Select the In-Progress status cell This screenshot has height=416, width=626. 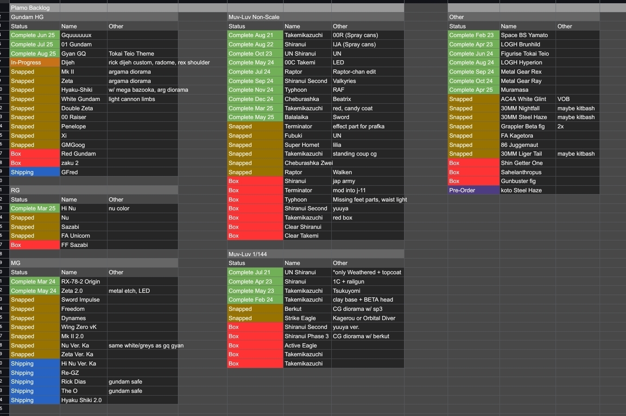(x=35, y=63)
